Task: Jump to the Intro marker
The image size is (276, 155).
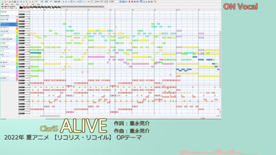Action: [18, 4]
